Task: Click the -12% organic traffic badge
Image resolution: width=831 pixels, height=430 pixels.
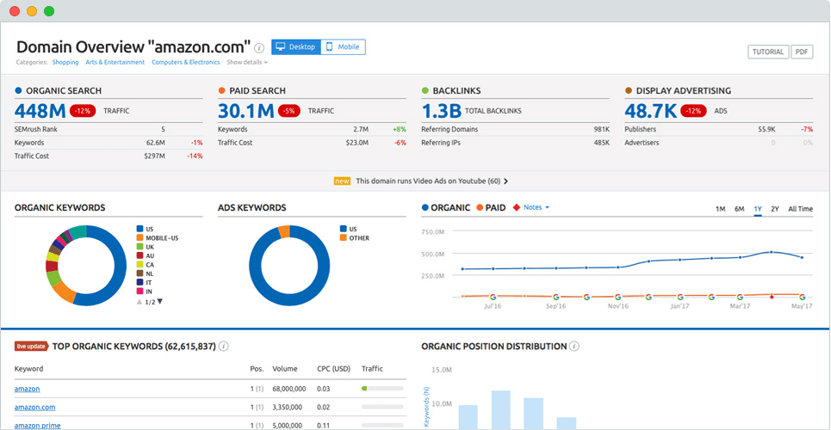Action: [x=83, y=111]
